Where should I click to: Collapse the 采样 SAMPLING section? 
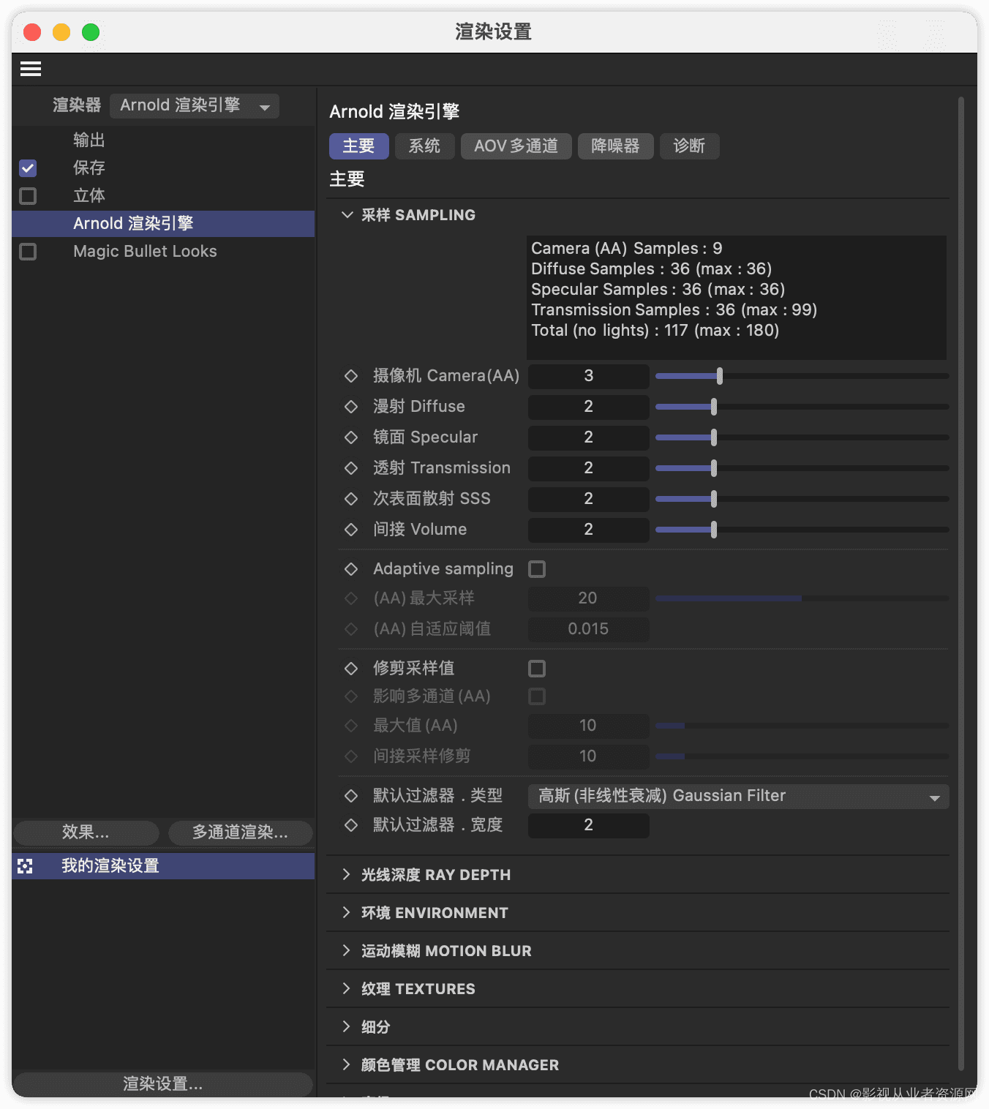[347, 215]
